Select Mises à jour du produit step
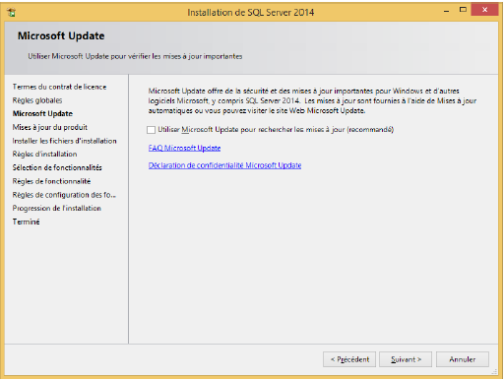Image resolution: width=504 pixels, height=380 pixels. 50,127
